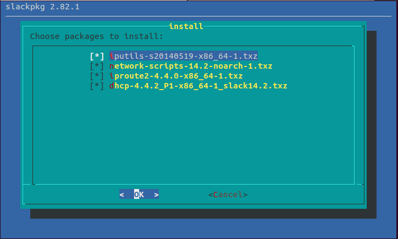Click the dark drop shadow beside the dialog

pos(371,121)
